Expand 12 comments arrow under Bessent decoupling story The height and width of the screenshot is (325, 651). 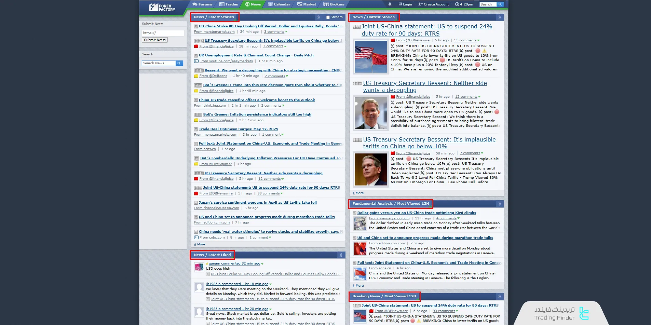pos(479,97)
